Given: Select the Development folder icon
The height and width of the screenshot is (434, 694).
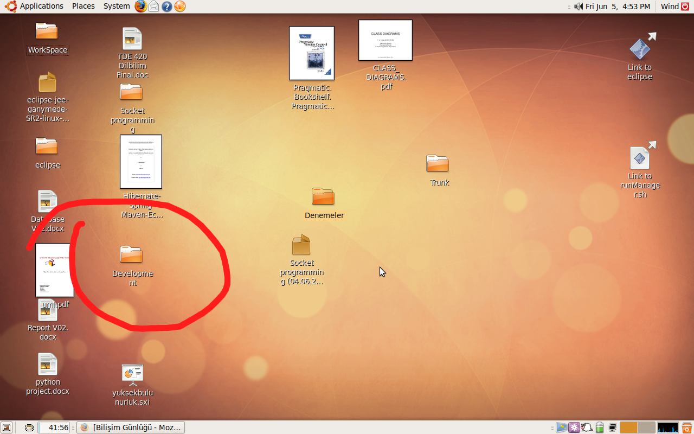Looking at the screenshot, I should (x=131, y=254).
